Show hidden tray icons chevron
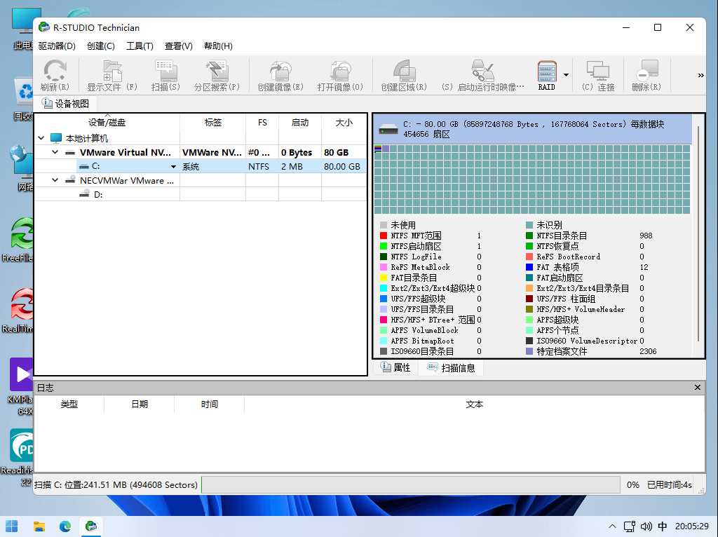The height and width of the screenshot is (537, 718). tap(611, 526)
